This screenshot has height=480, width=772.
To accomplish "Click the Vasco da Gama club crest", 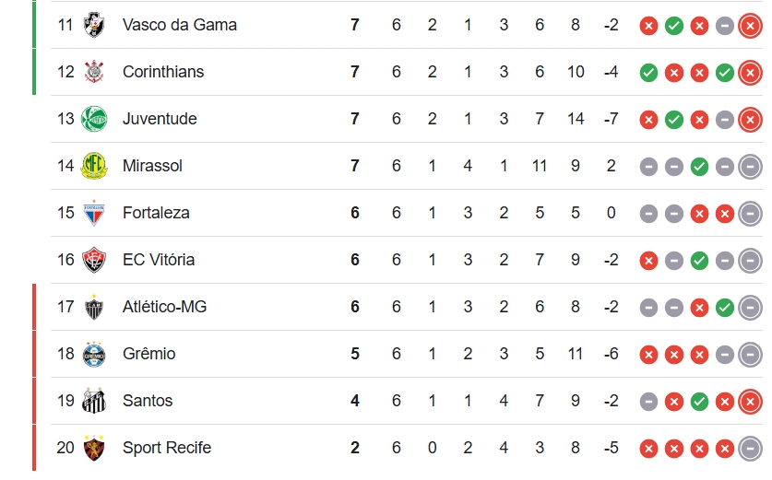I will point(94,25).
